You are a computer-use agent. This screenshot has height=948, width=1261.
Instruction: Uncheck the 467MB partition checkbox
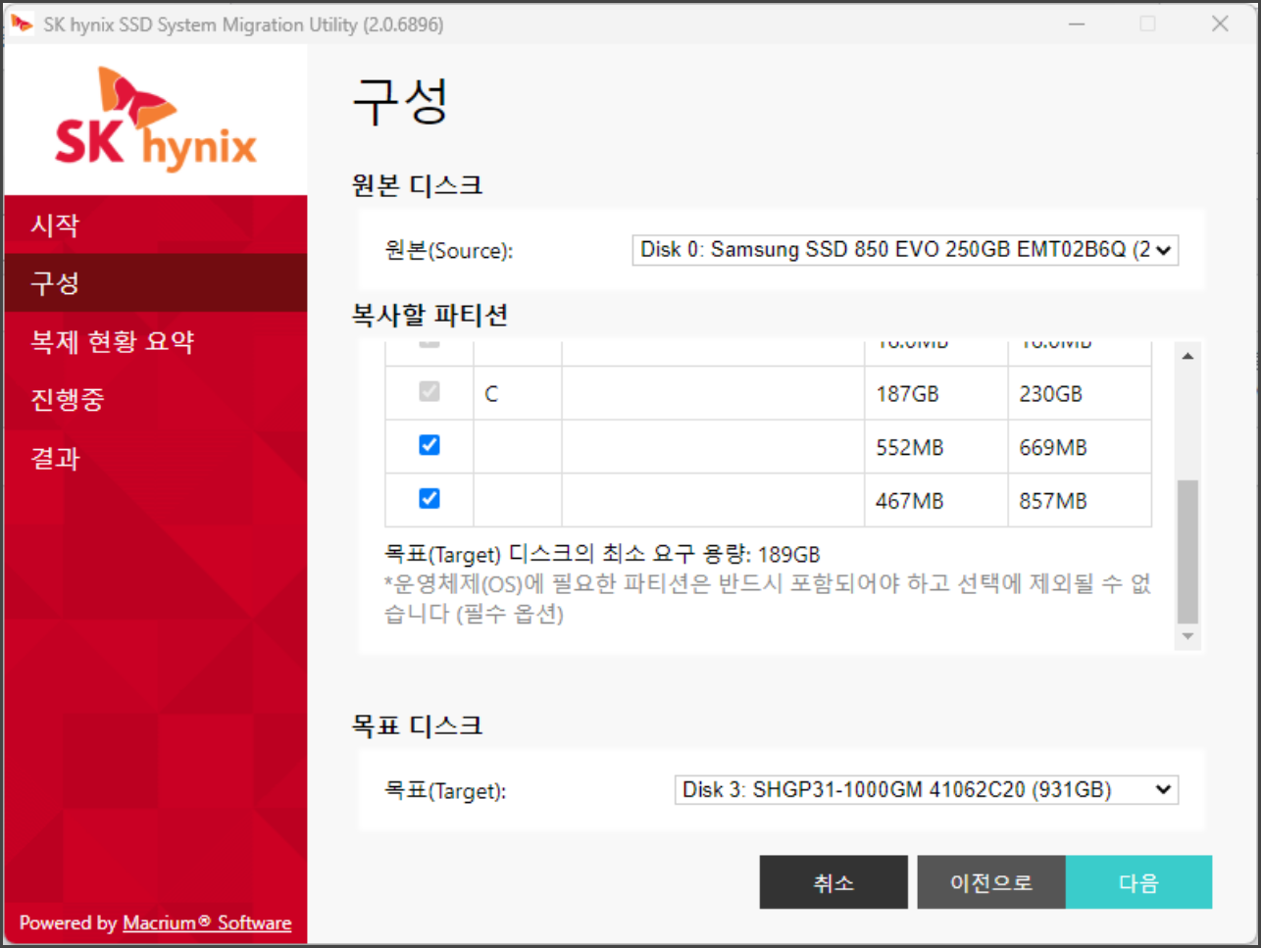429,499
